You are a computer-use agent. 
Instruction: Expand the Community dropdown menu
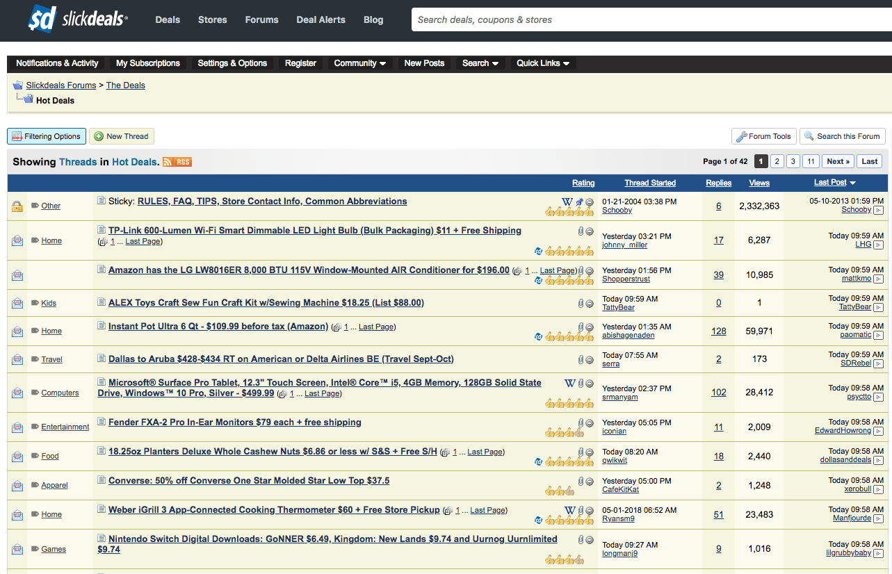coord(360,63)
